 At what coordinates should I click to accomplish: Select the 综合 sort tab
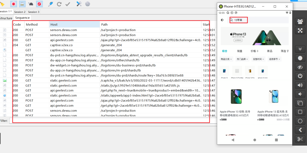(225, 51)
